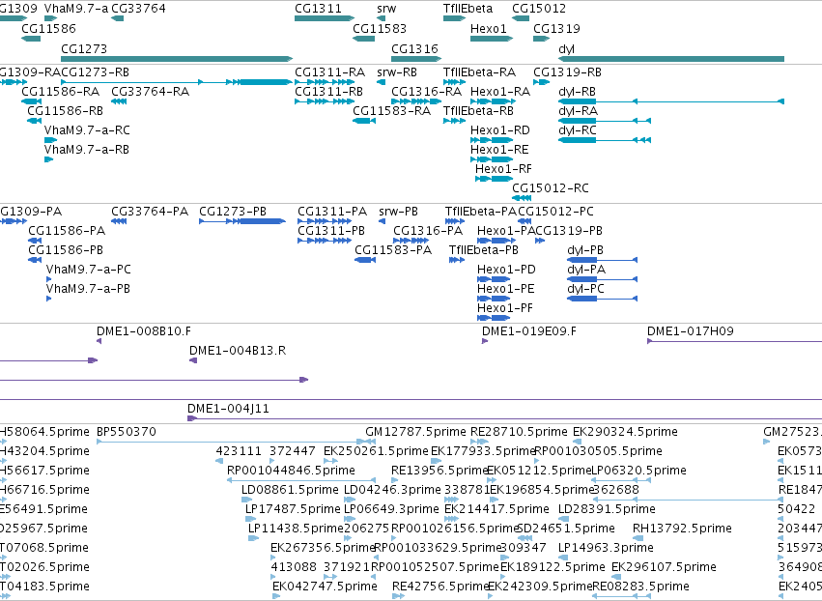Click transcript CG1311-RA

tap(329, 72)
